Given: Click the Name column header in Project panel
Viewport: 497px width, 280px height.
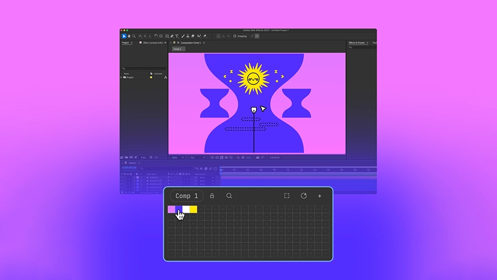Looking at the screenshot, I should click(x=126, y=73).
